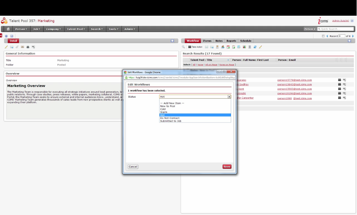Click the people group icon in Workflow toolbar
357x215 pixels.
click(x=223, y=47)
